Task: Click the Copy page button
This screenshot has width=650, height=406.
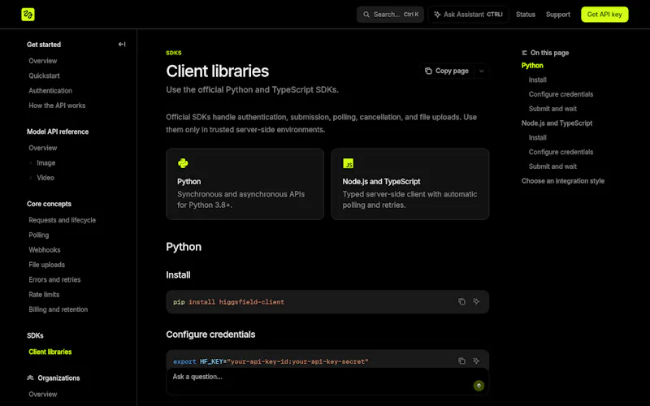Action: click(446, 71)
